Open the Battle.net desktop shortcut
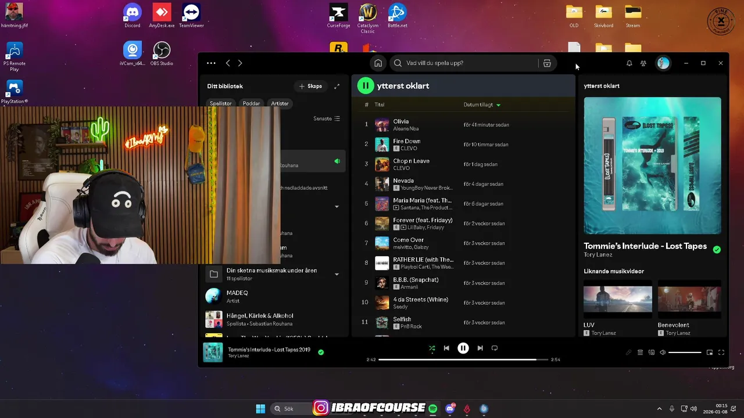This screenshot has width=744, height=418. pyautogui.click(x=398, y=16)
